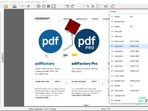
Task: Select history entry 24 Background RGB
Action: click(129, 81)
